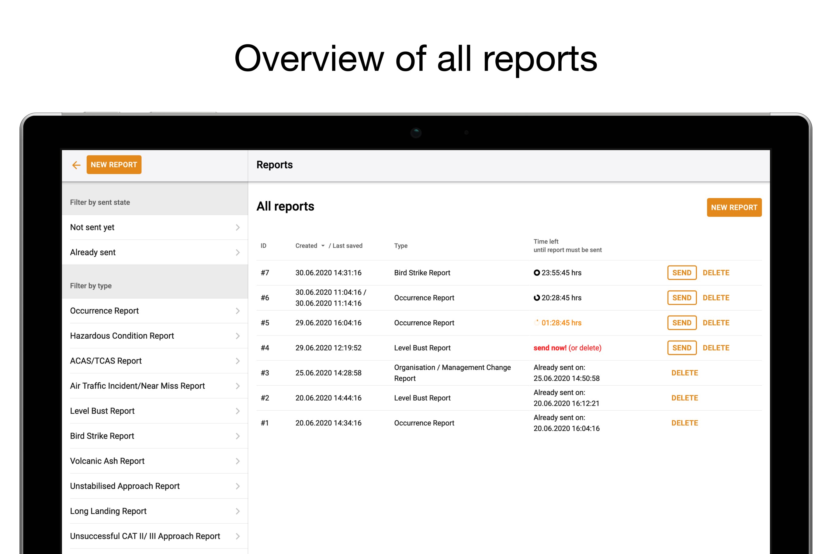Expand ACAS/TCAS Report filter chevron
832x554 pixels.
click(x=238, y=361)
